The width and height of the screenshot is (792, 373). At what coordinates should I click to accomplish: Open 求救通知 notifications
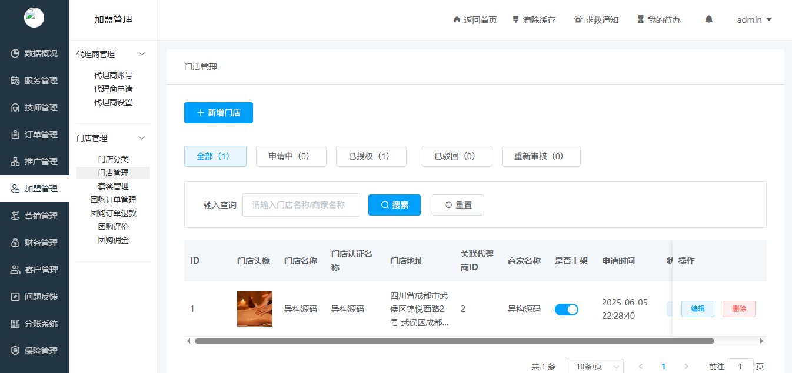[596, 19]
